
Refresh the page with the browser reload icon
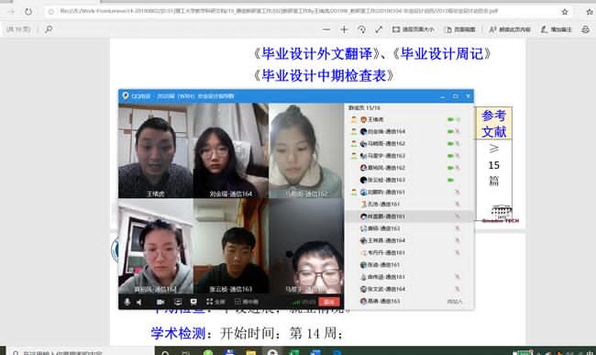tap(28, 11)
